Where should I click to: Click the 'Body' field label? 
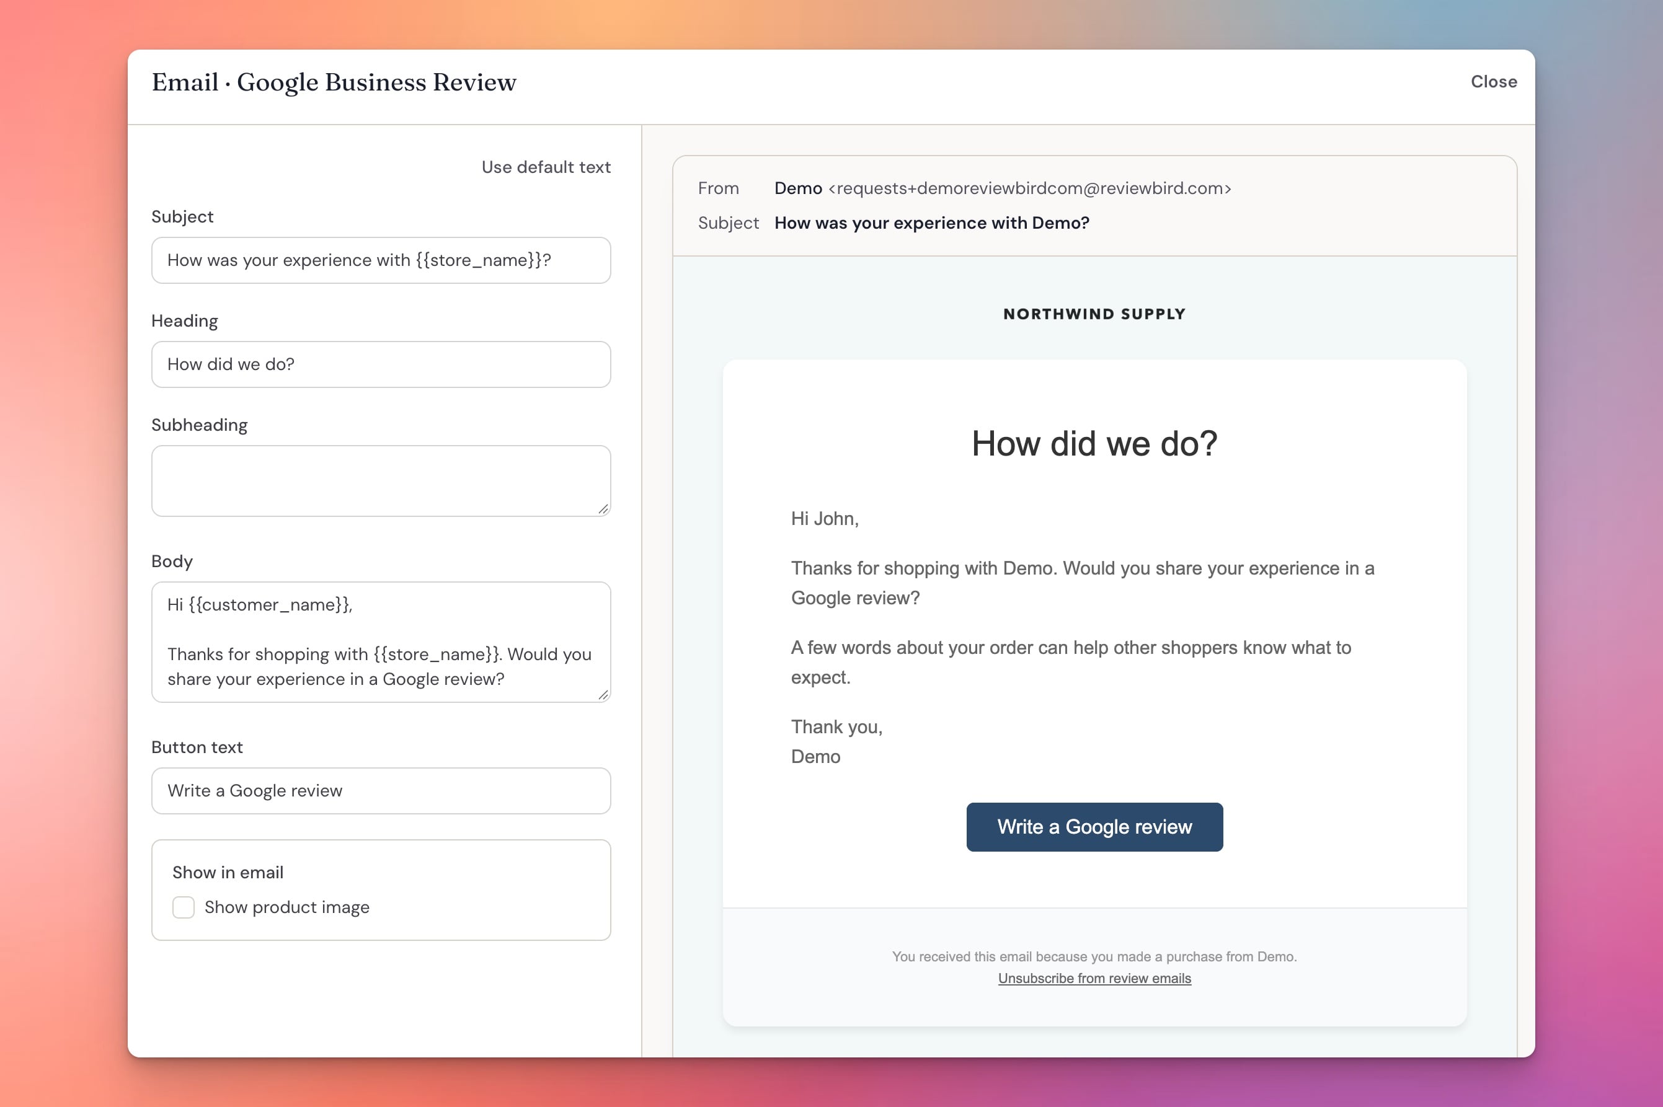(x=172, y=562)
